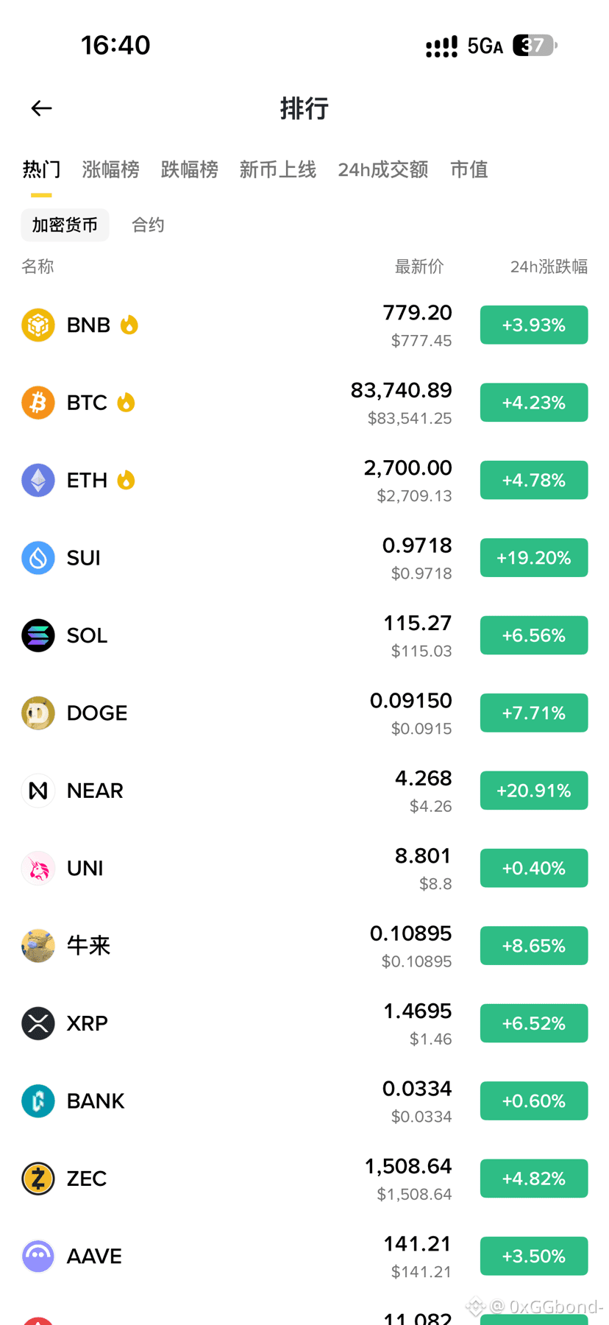Open the SUI water-drop icon

coord(38,558)
